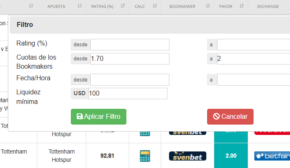Click the Betfair exchange logo
This screenshot has height=168, width=290.
(x=272, y=156)
